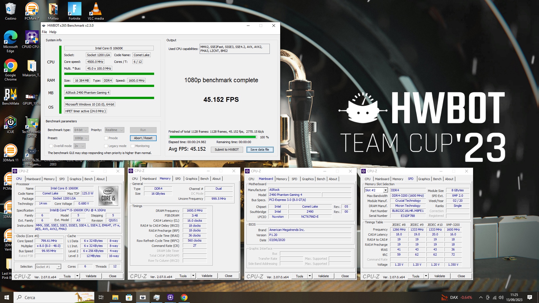Launch the 3DMark 11 desktop icon
The width and height of the screenshot is (539, 303).
(x=10, y=153)
